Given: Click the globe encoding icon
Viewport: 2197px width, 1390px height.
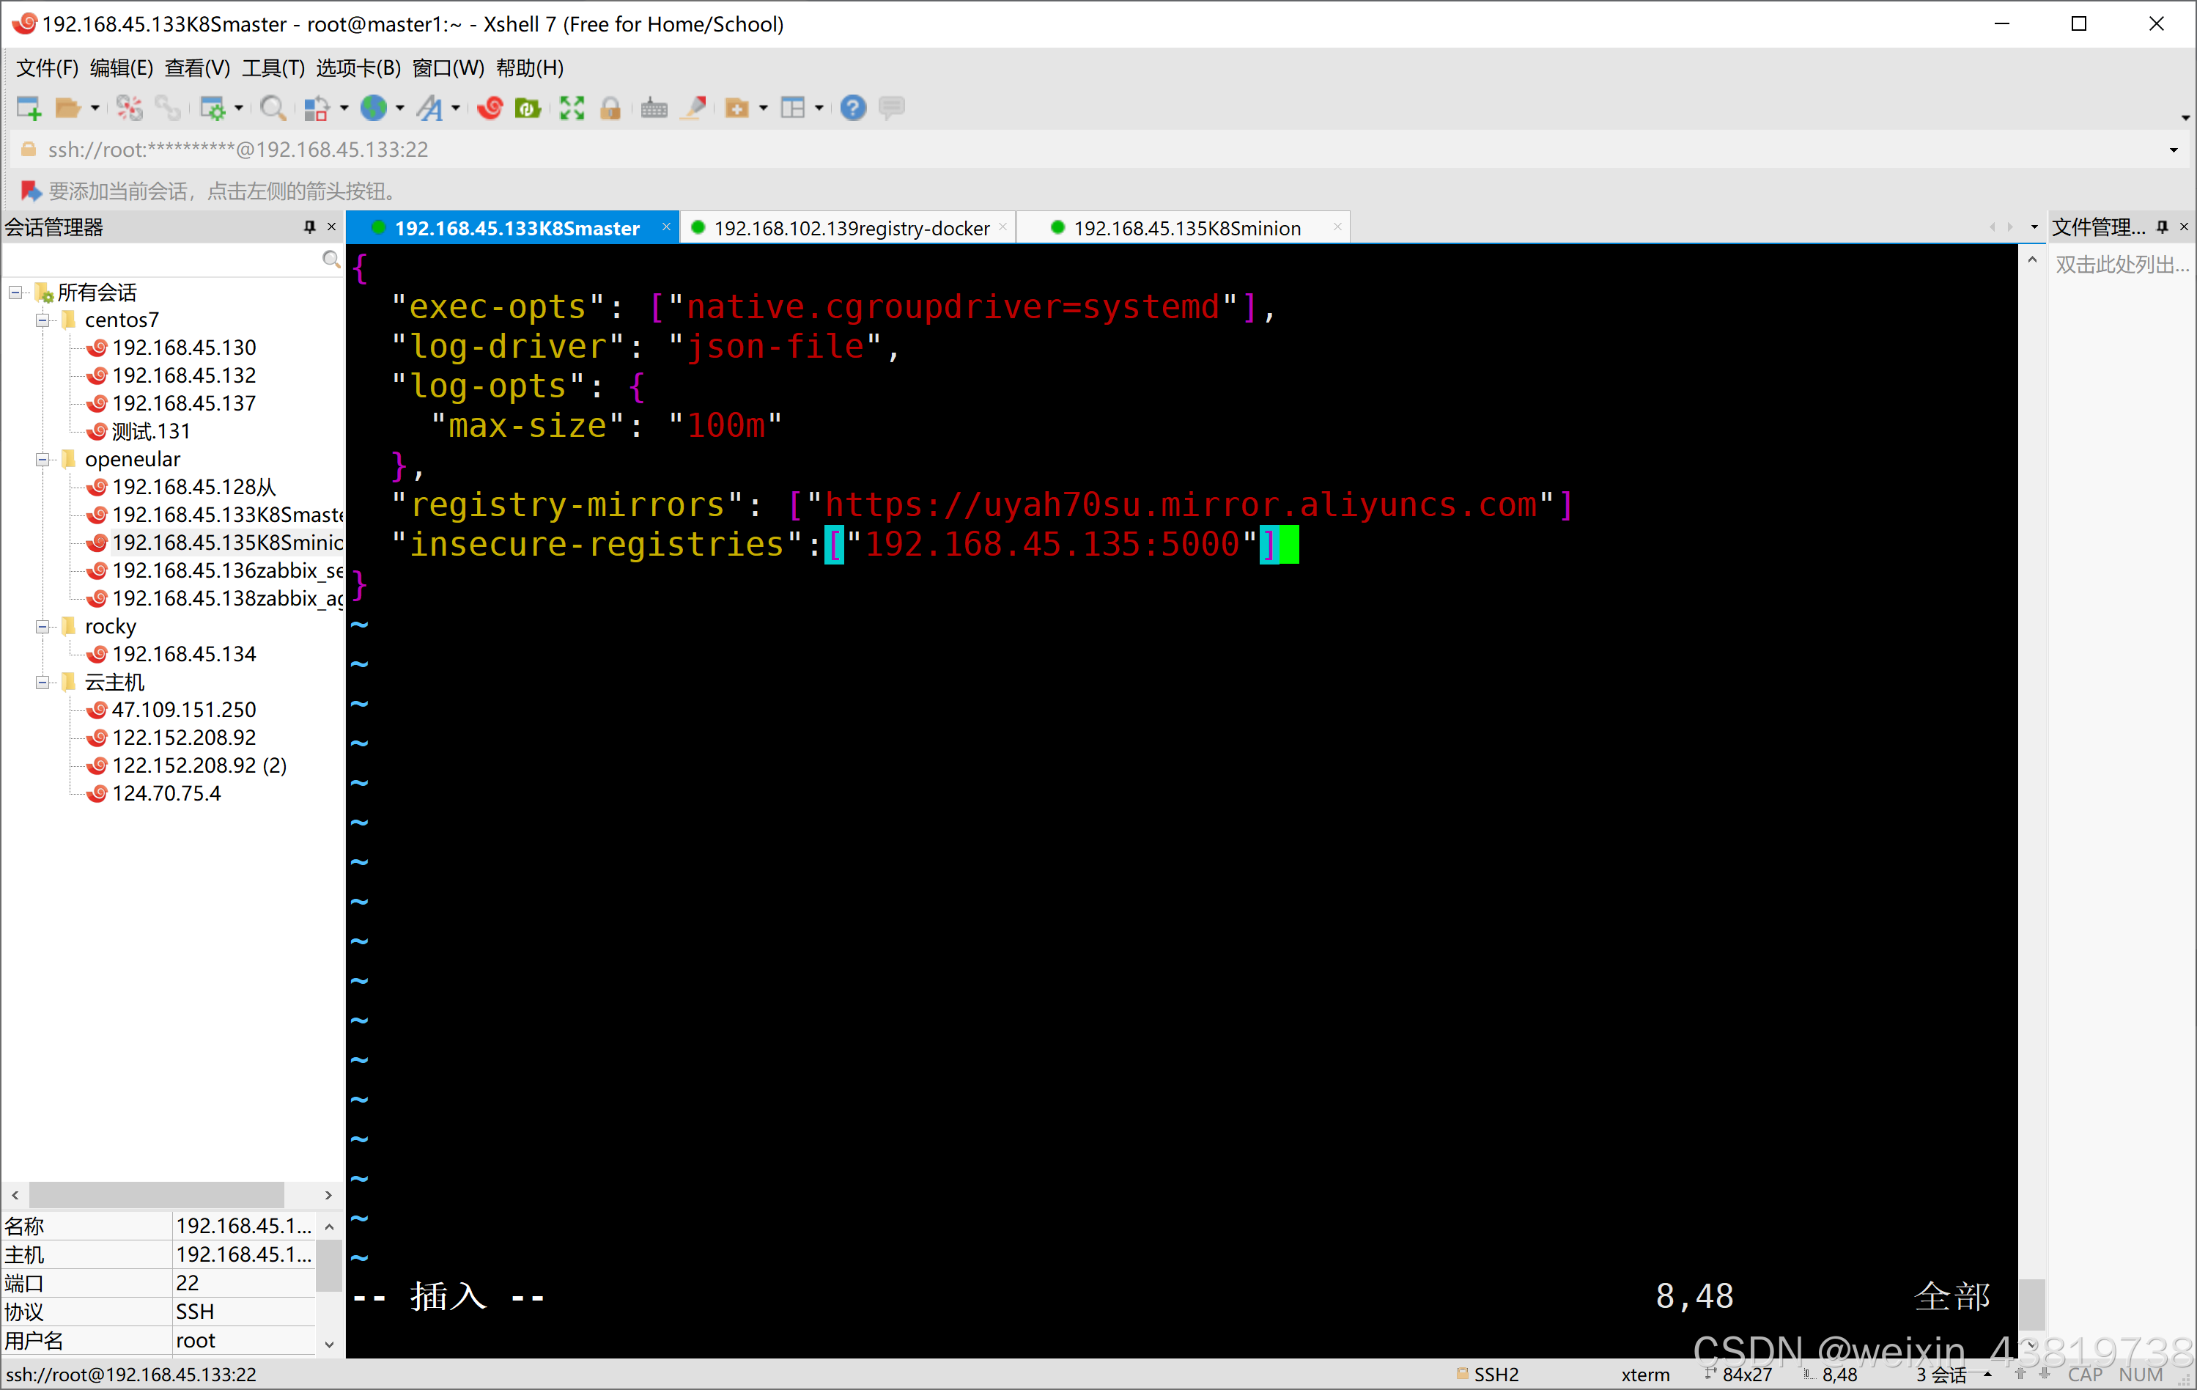Looking at the screenshot, I should tap(373, 108).
